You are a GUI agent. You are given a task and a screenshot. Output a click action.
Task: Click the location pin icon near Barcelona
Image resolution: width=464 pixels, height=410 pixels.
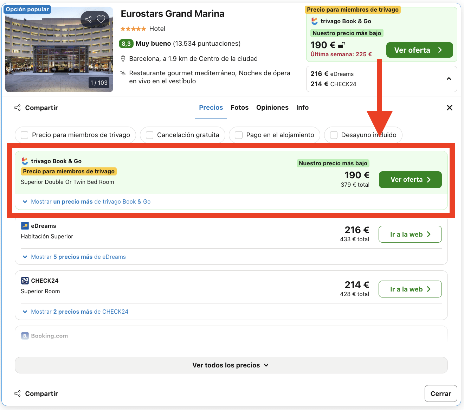[x=123, y=59]
